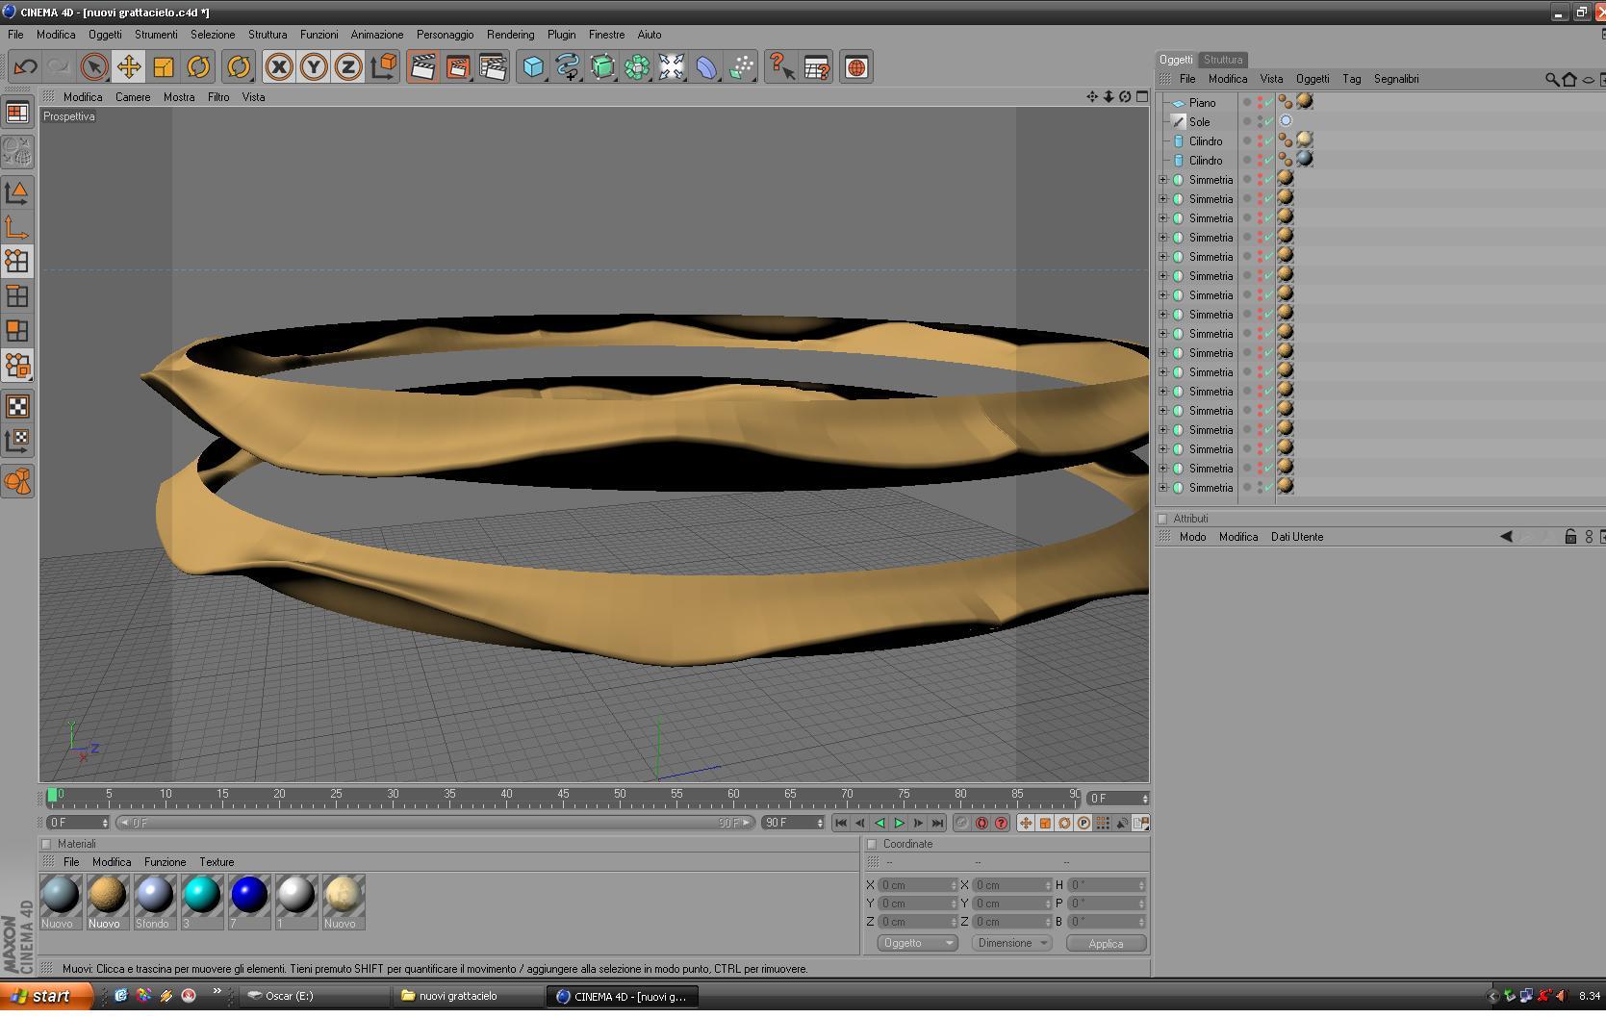Viewport: 1606px width, 1018px height.
Task: Select the Rotate tool icon
Action: point(198,67)
